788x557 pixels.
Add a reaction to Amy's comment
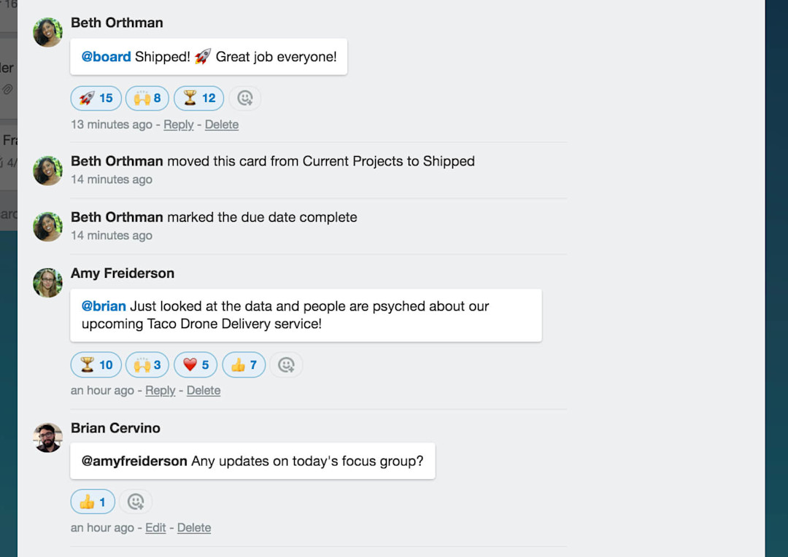(x=286, y=365)
